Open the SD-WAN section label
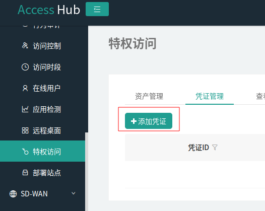Screen dimensions: 265x211 tap(34, 194)
